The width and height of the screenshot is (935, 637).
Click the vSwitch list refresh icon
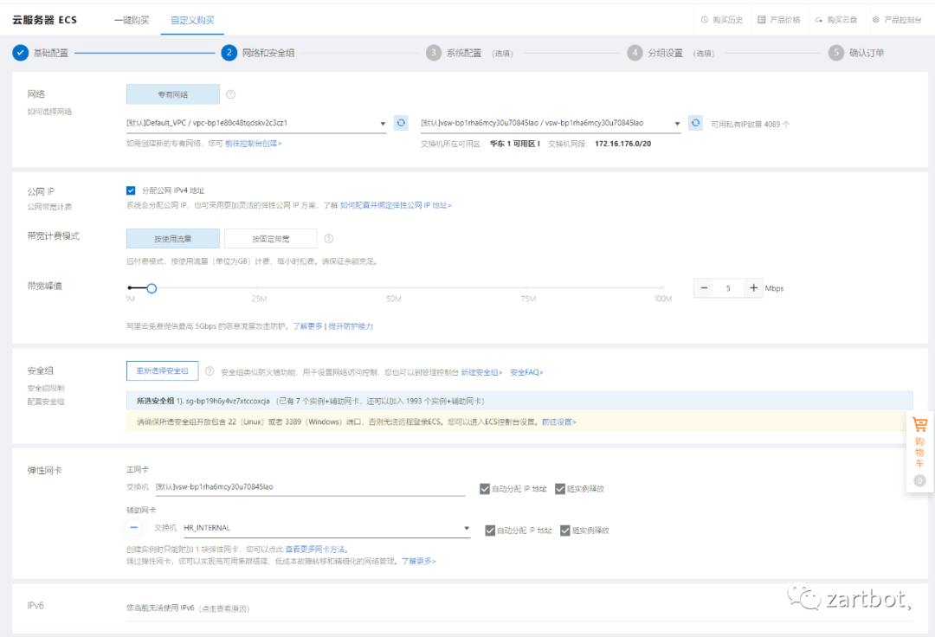695,123
